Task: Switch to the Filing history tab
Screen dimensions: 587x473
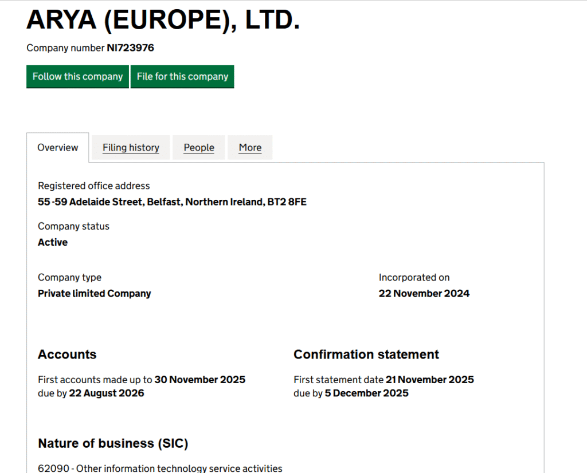Action: point(131,148)
